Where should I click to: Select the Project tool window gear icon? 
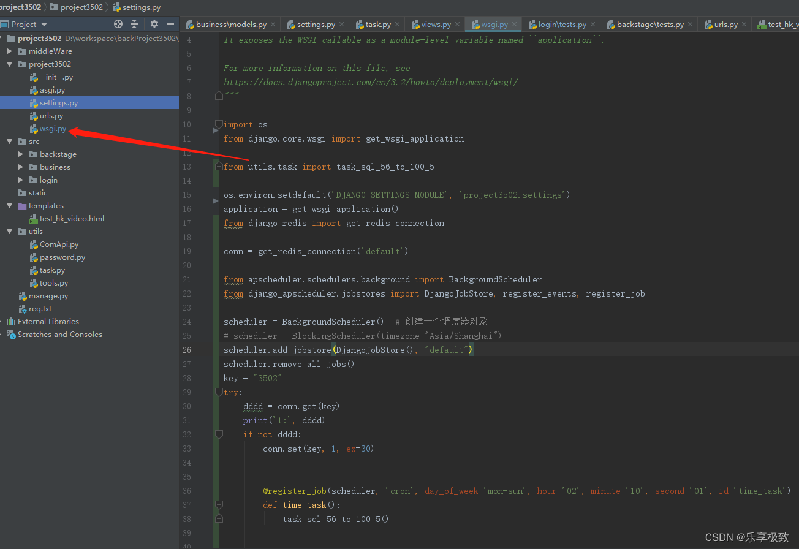(x=153, y=24)
